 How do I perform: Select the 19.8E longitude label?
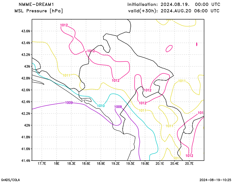click(145, 163)
